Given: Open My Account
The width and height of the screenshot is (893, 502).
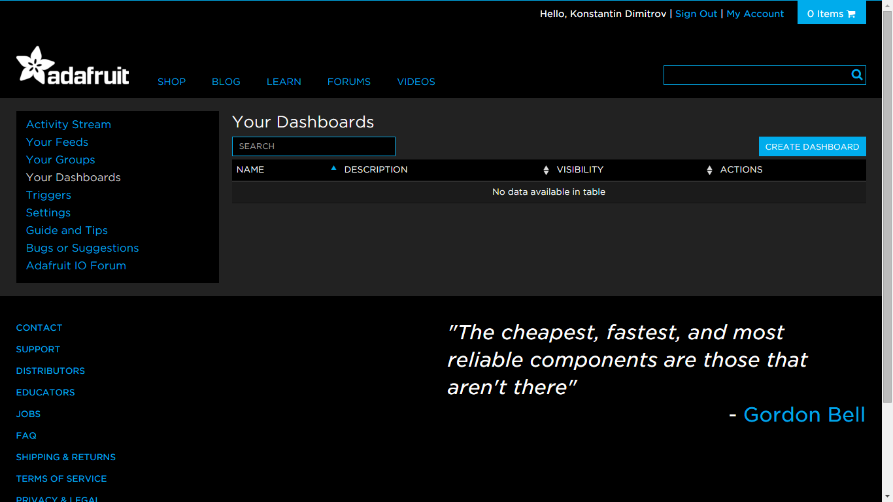Looking at the screenshot, I should 755,14.
